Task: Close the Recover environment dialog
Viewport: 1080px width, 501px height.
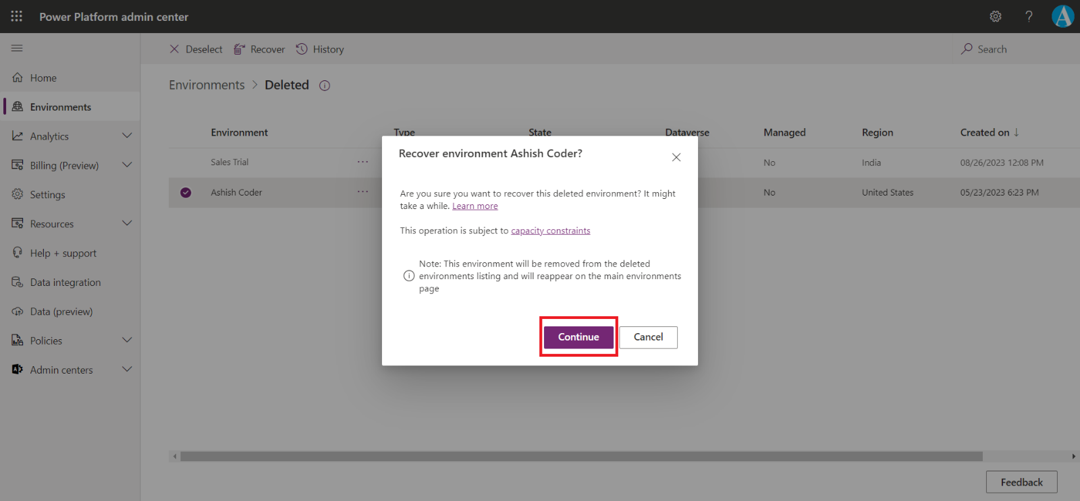Action: click(676, 157)
